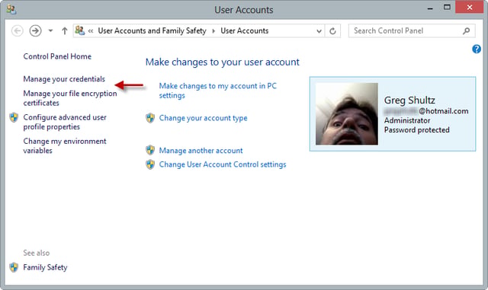This screenshot has width=488, height=290.
Task: Click shield icon beside Change your account type
Action: pyautogui.click(x=150, y=118)
